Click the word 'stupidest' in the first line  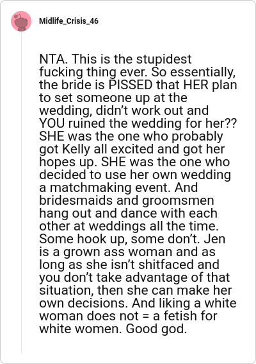tap(164, 60)
